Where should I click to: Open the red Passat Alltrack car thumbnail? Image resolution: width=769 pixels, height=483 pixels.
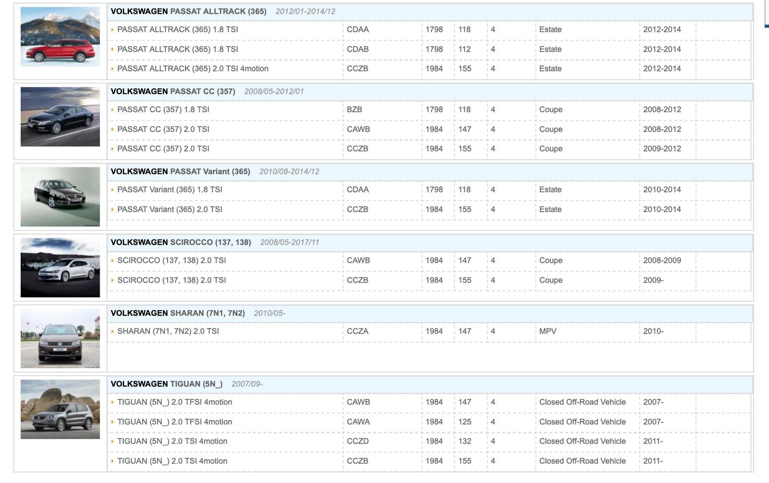60,37
